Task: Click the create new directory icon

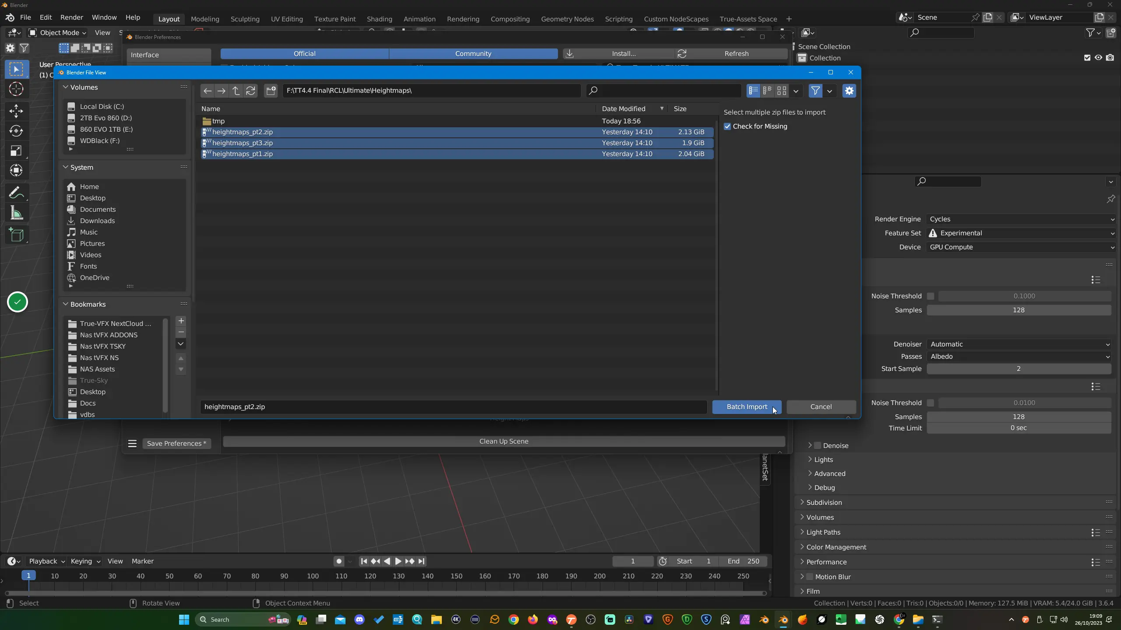Action: (271, 91)
